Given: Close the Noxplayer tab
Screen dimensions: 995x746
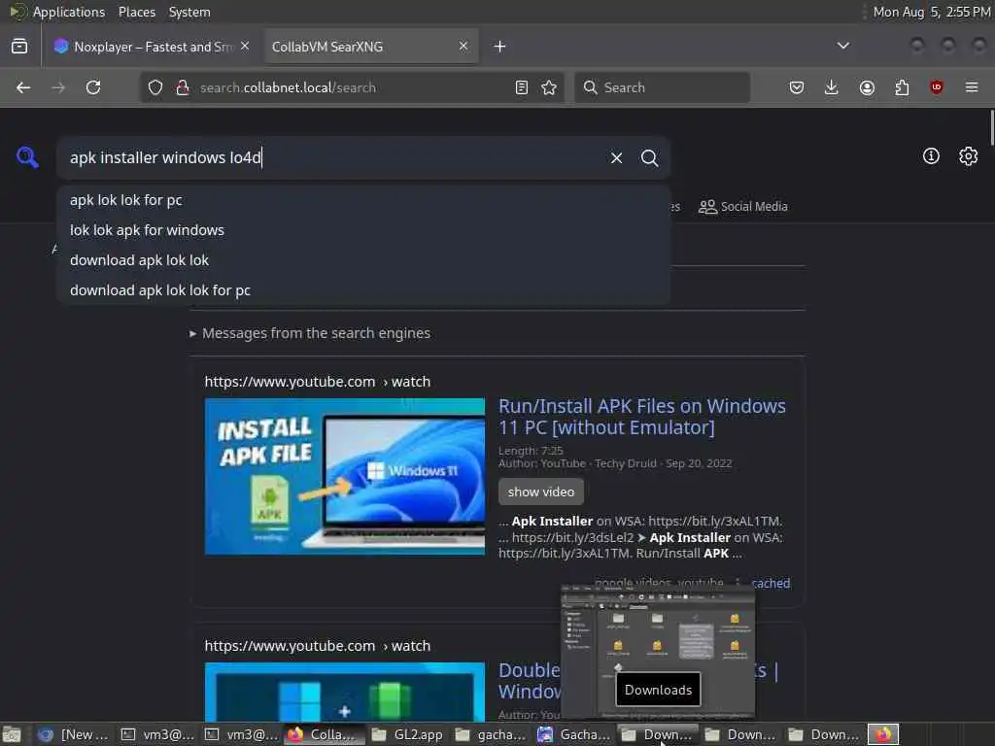Looking at the screenshot, I should pos(245,47).
